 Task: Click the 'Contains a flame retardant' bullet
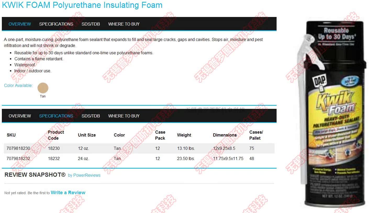[x=39, y=59]
